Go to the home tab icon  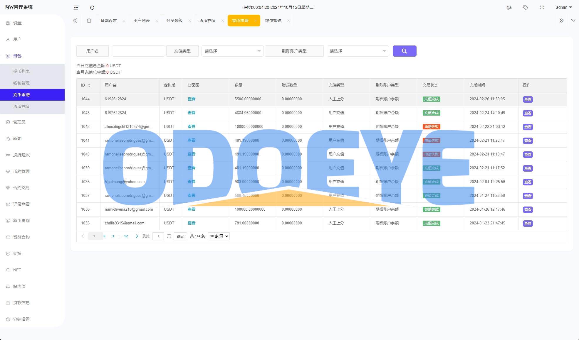[x=89, y=21]
